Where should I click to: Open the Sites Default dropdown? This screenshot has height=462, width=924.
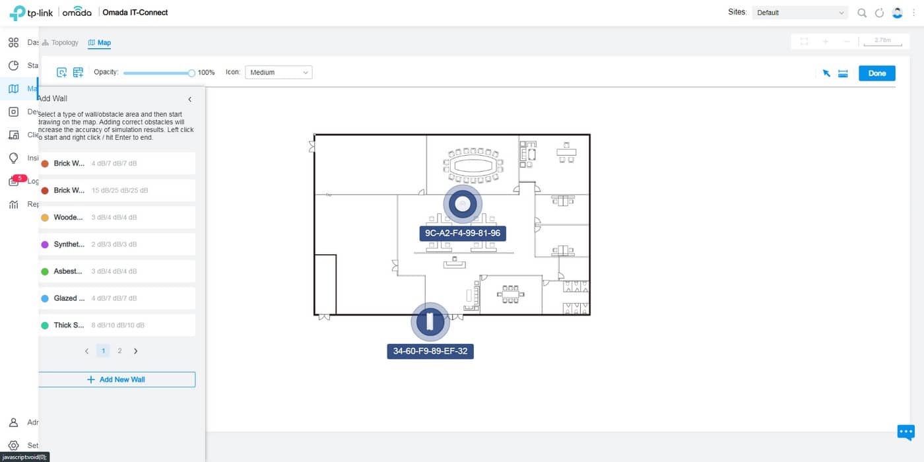pyautogui.click(x=800, y=13)
